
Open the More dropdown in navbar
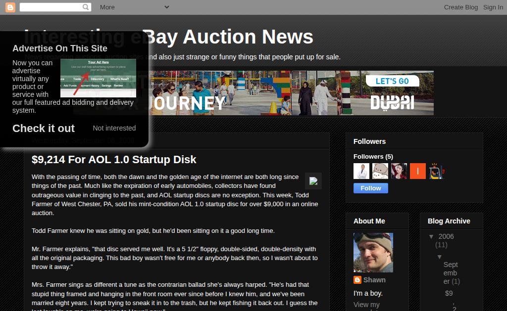point(134,7)
